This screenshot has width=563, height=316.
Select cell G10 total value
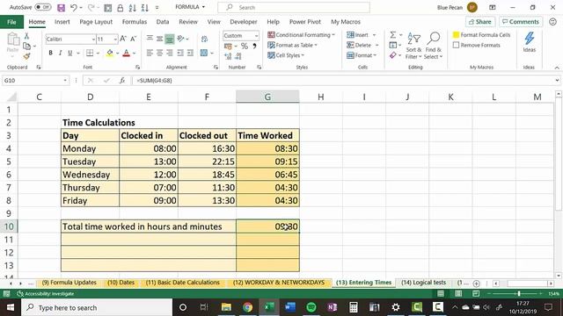coord(267,226)
